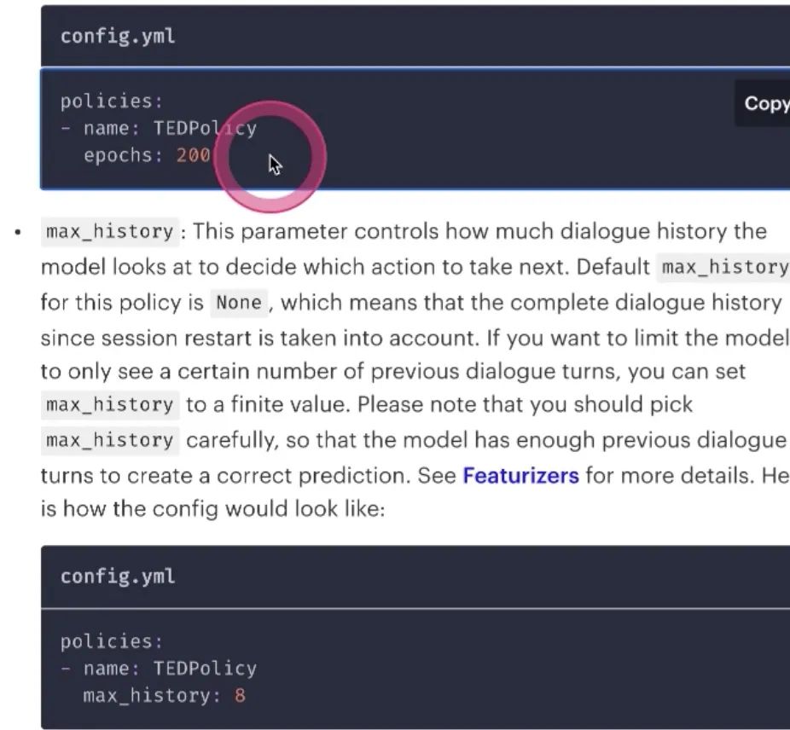Click the 'policies:' line in first code block
790x730 pixels.
coord(112,101)
